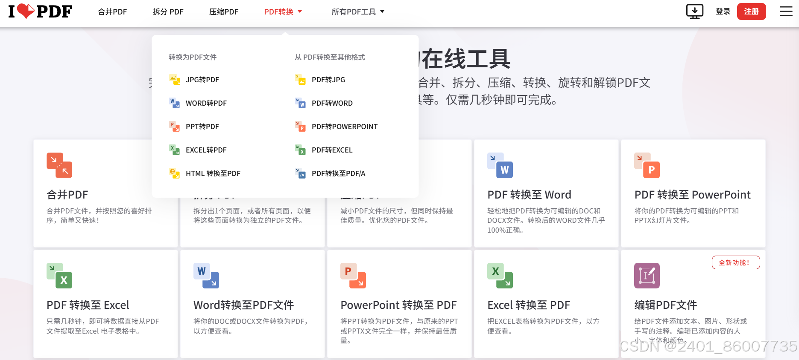Choose JPG转PDF from the dropdown
The image size is (799, 360).
click(x=202, y=80)
